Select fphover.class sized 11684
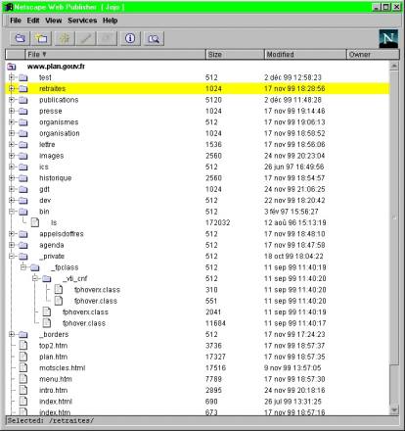405x431 pixels. point(84,323)
